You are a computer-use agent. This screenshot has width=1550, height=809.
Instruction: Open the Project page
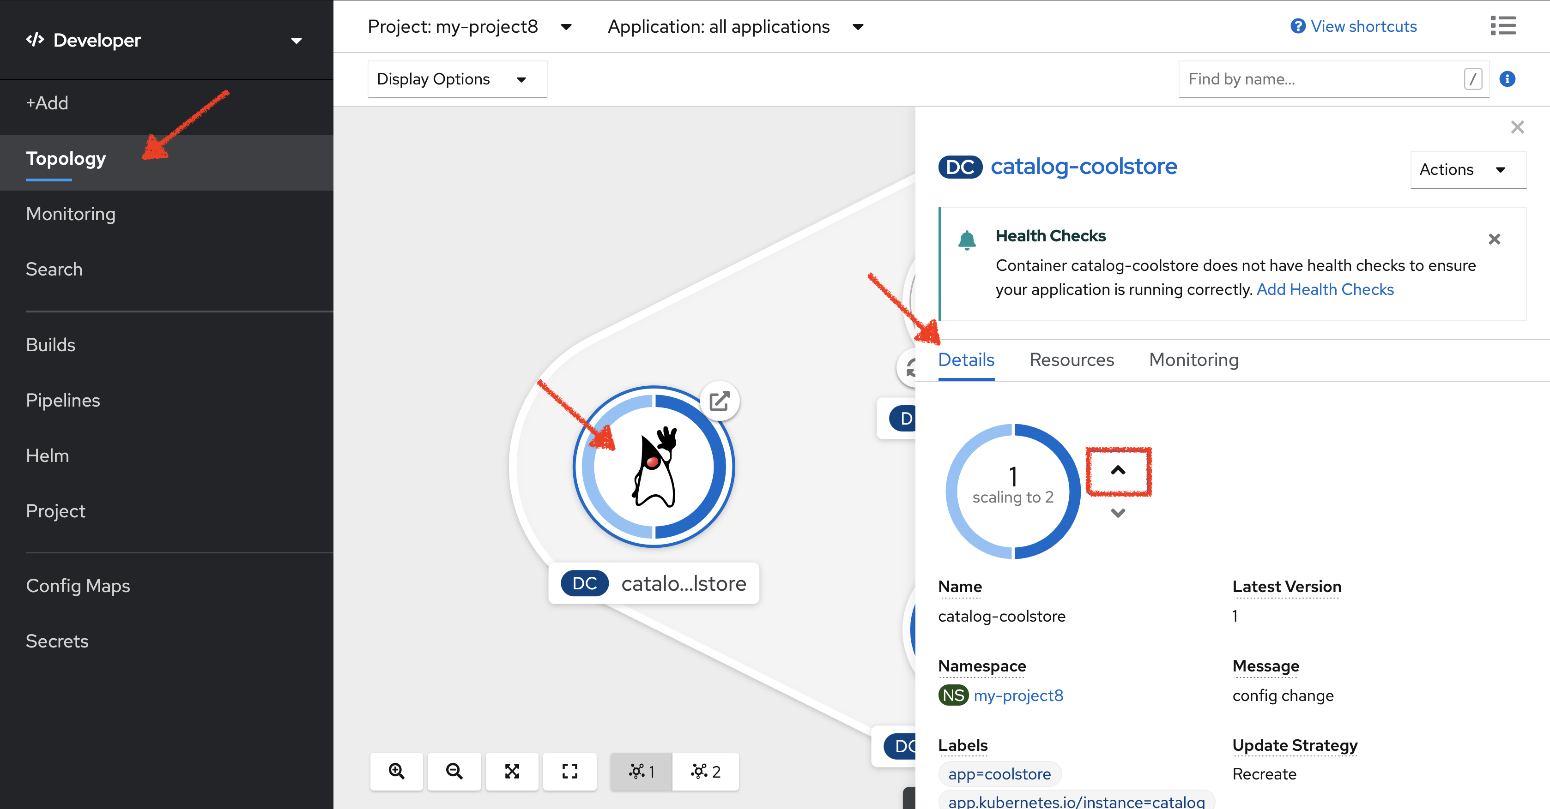pyautogui.click(x=55, y=510)
